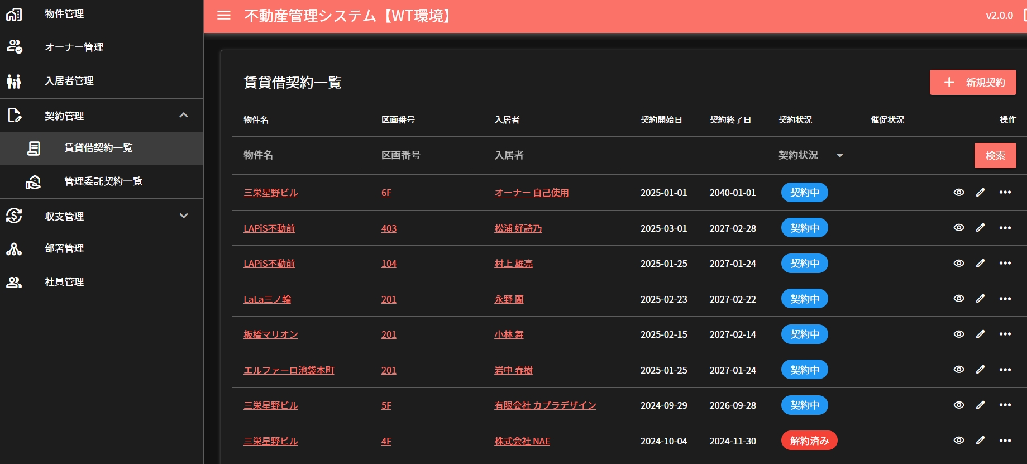The width and height of the screenshot is (1027, 464).
Task: Open tenant link 株式会社 NAE
Action: (522, 441)
